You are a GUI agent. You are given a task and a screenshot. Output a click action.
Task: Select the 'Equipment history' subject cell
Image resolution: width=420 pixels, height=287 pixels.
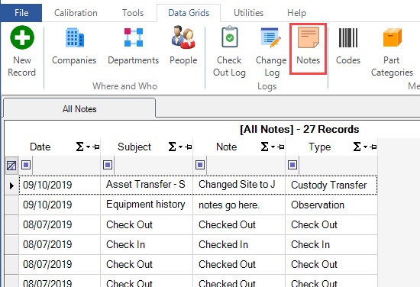coord(147,205)
